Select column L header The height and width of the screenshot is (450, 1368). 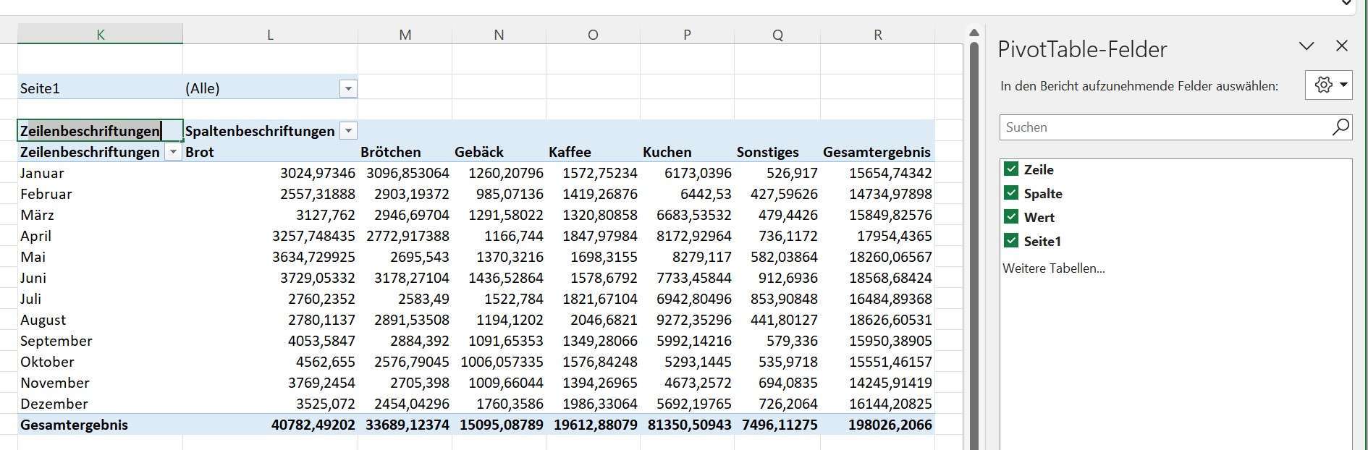coord(270,34)
